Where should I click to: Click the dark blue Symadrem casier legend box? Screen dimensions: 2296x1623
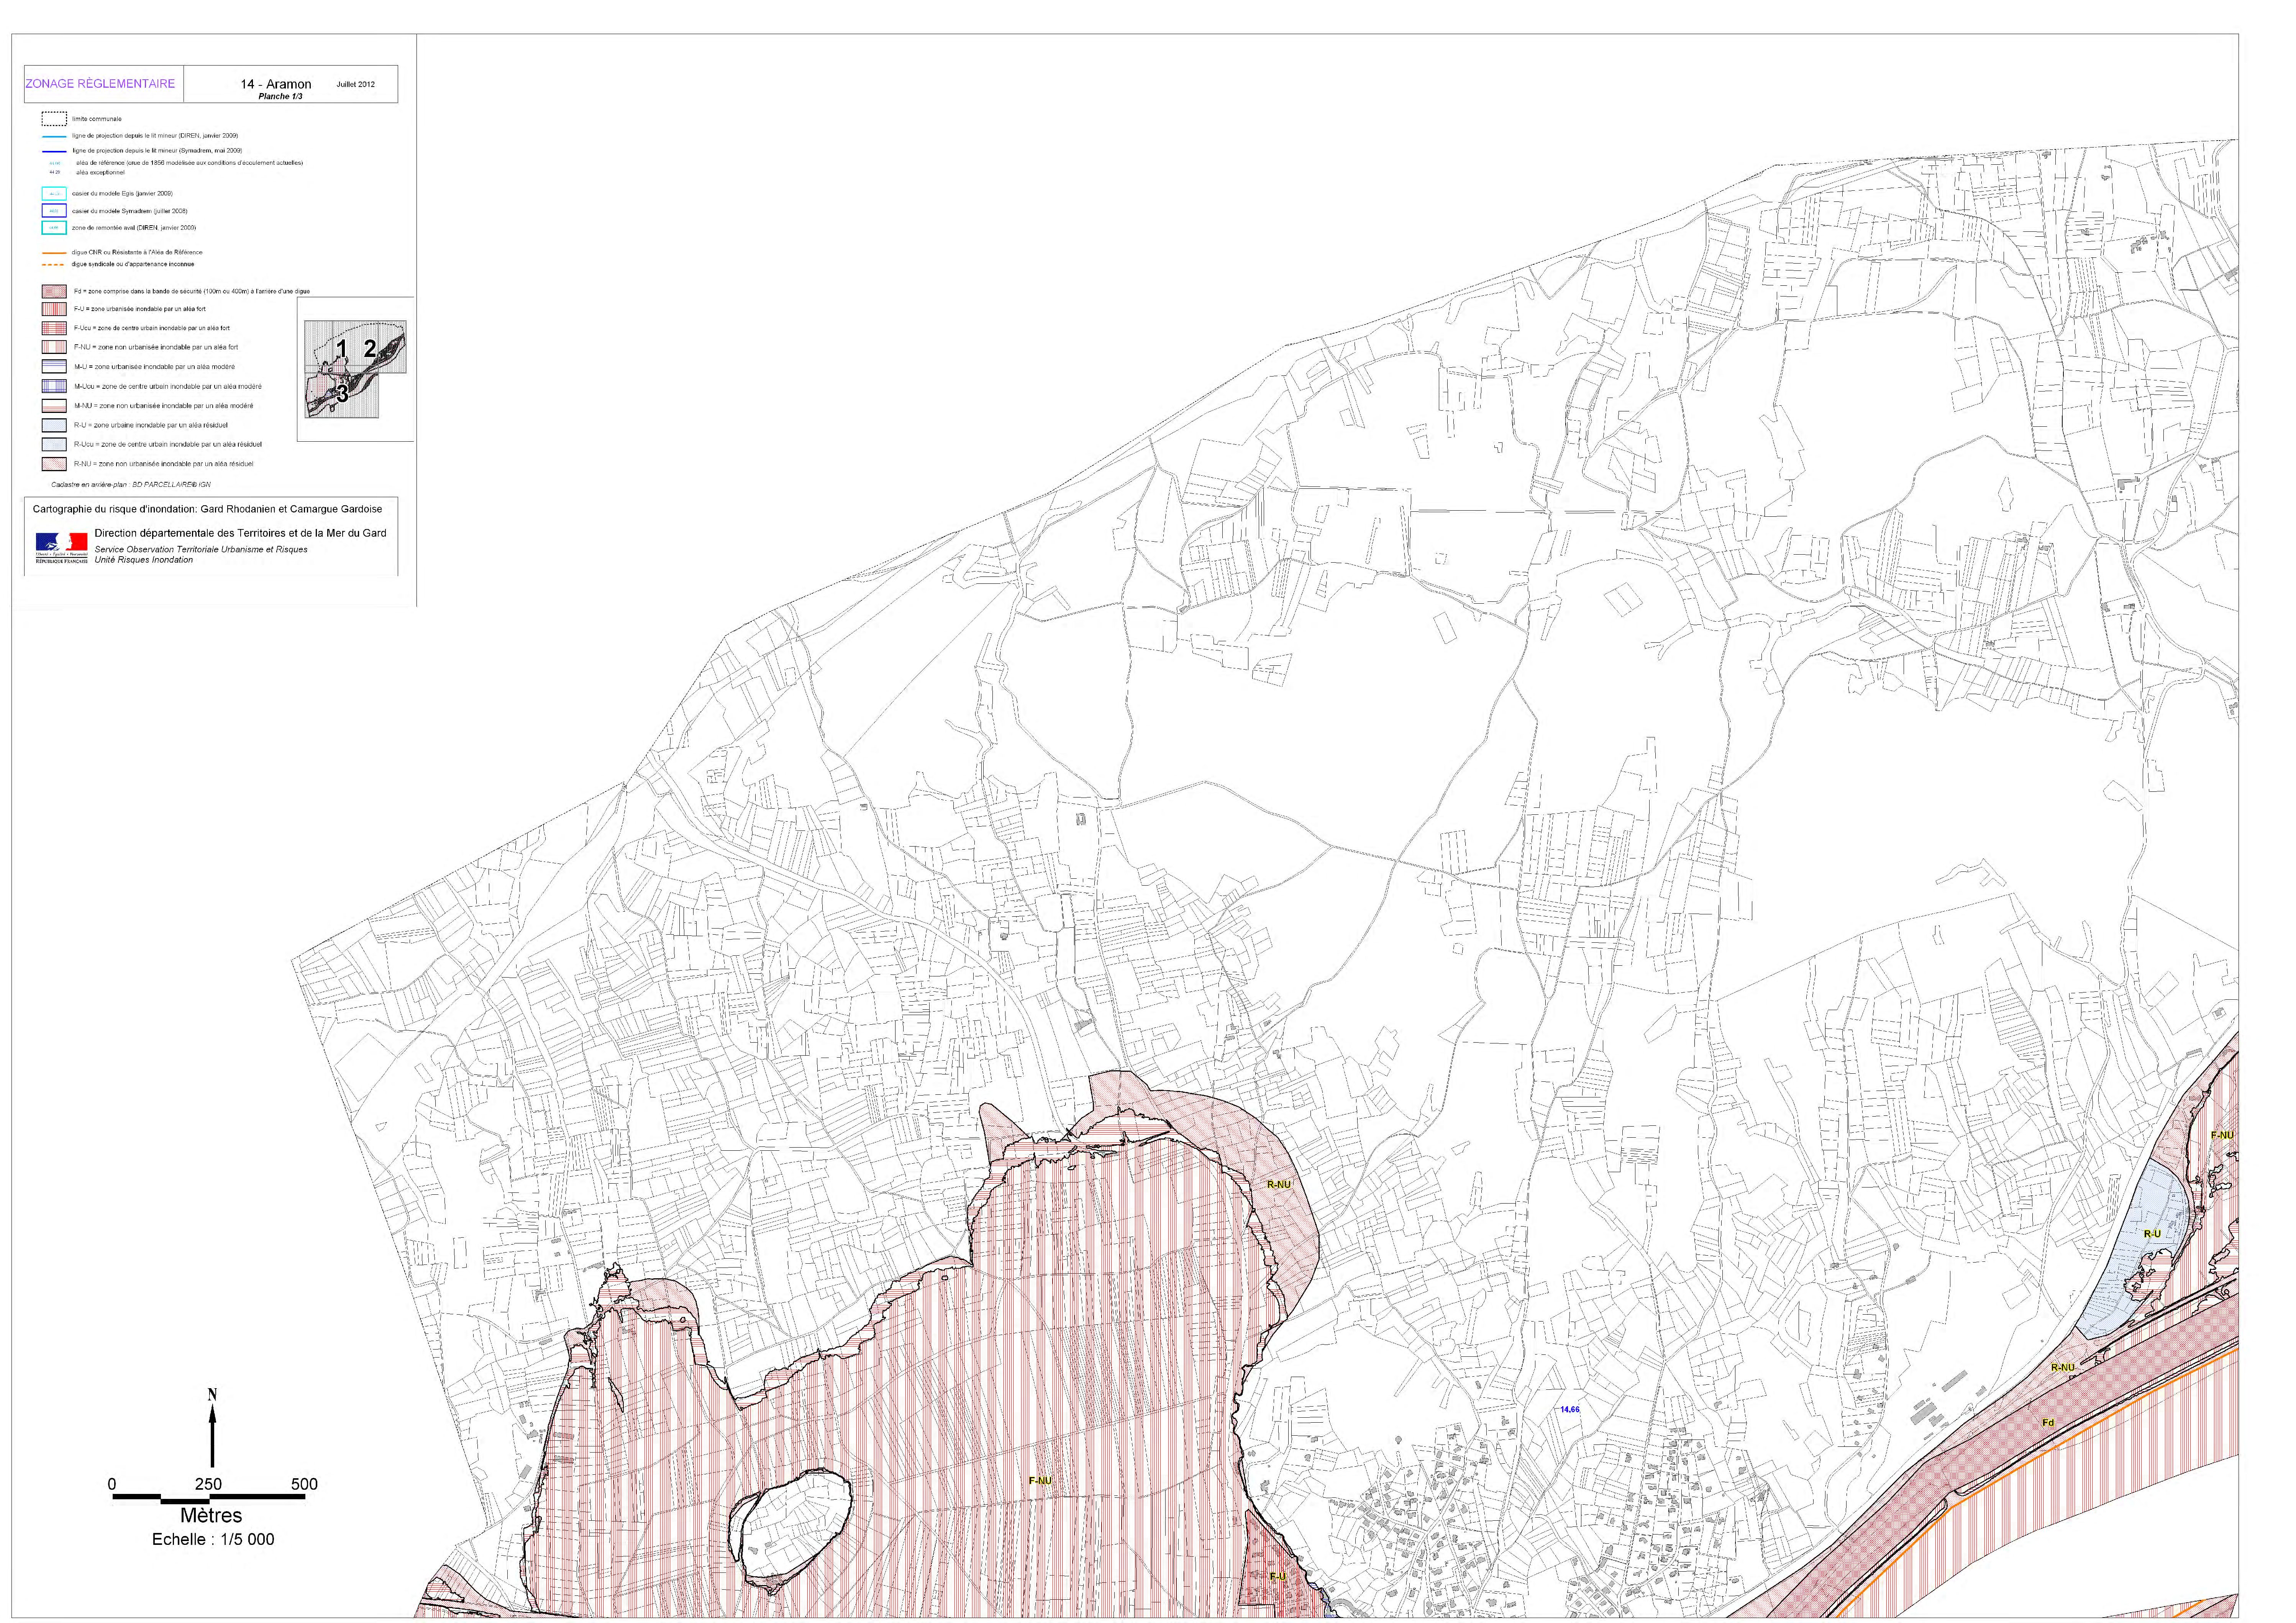tap(54, 211)
